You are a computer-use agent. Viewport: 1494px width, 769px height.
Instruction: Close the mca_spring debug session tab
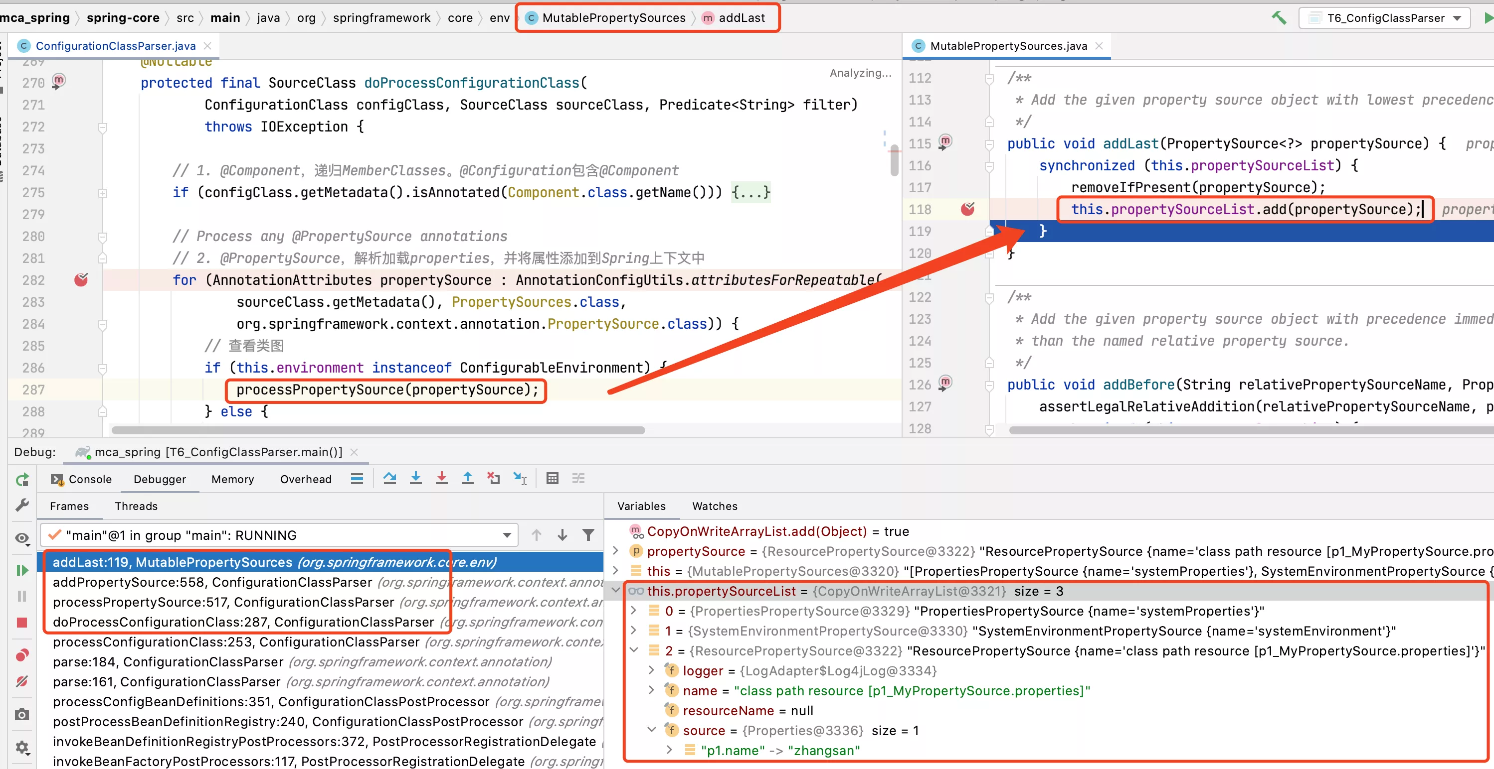(x=355, y=452)
